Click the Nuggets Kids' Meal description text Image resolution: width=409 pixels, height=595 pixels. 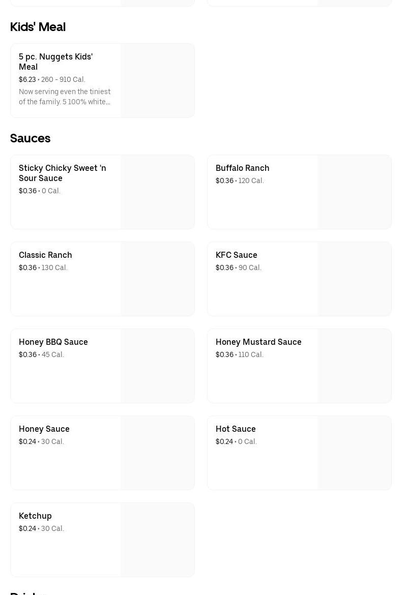click(65, 97)
